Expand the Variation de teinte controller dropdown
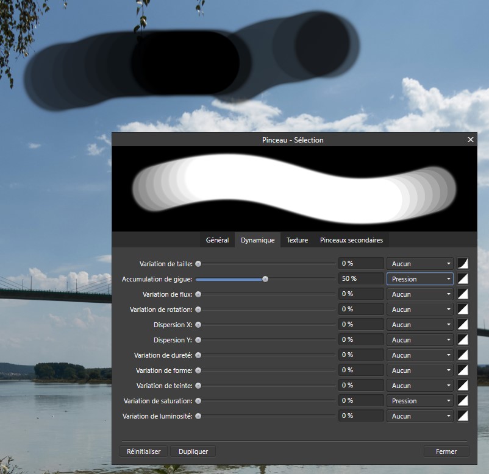The image size is (489, 474). pyautogui.click(x=420, y=386)
